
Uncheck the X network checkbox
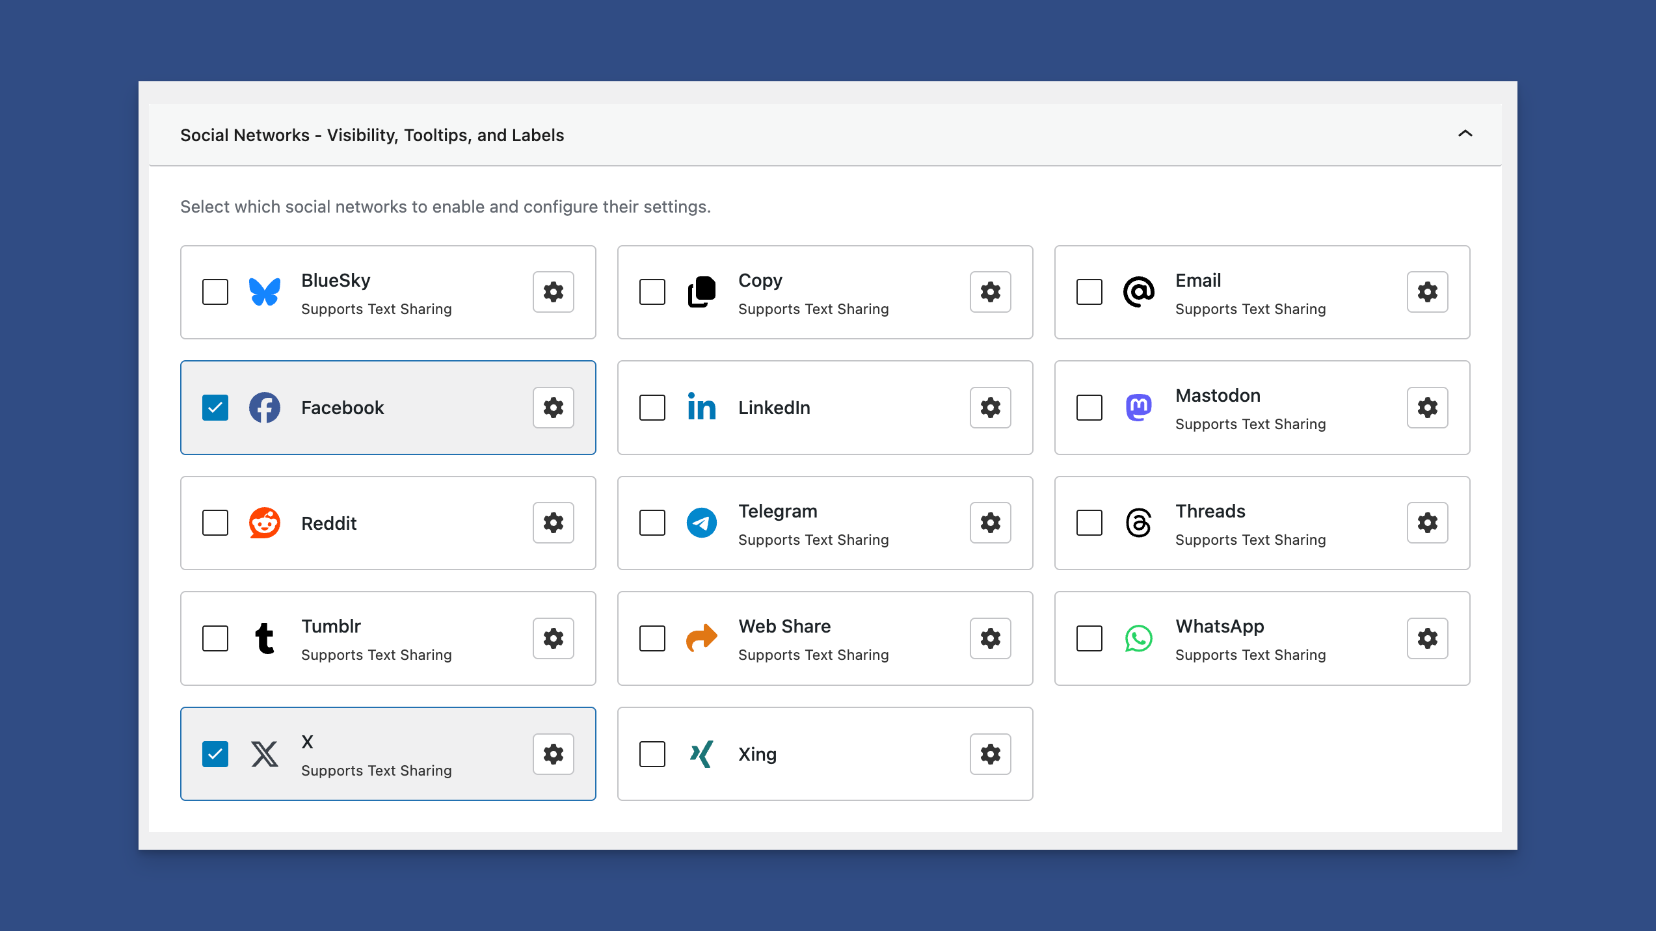(x=215, y=754)
